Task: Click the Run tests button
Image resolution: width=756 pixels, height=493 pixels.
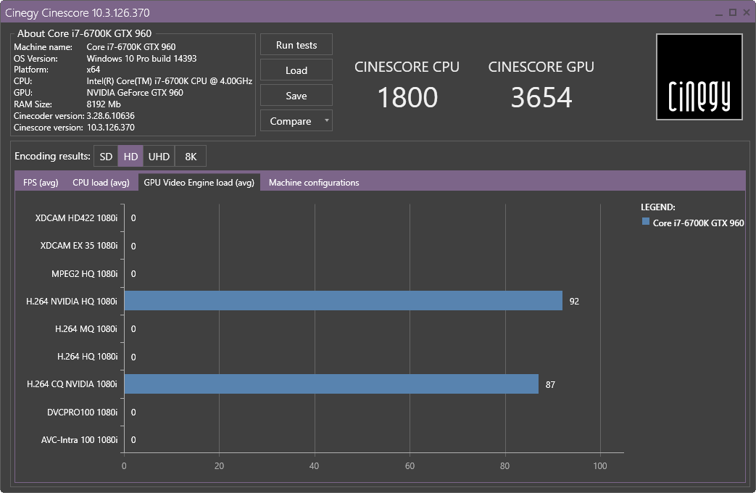Action: 296,45
